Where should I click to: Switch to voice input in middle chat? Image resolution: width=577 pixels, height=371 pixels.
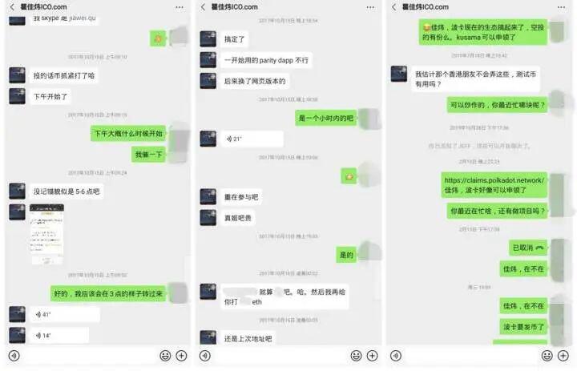pyautogui.click(x=205, y=356)
